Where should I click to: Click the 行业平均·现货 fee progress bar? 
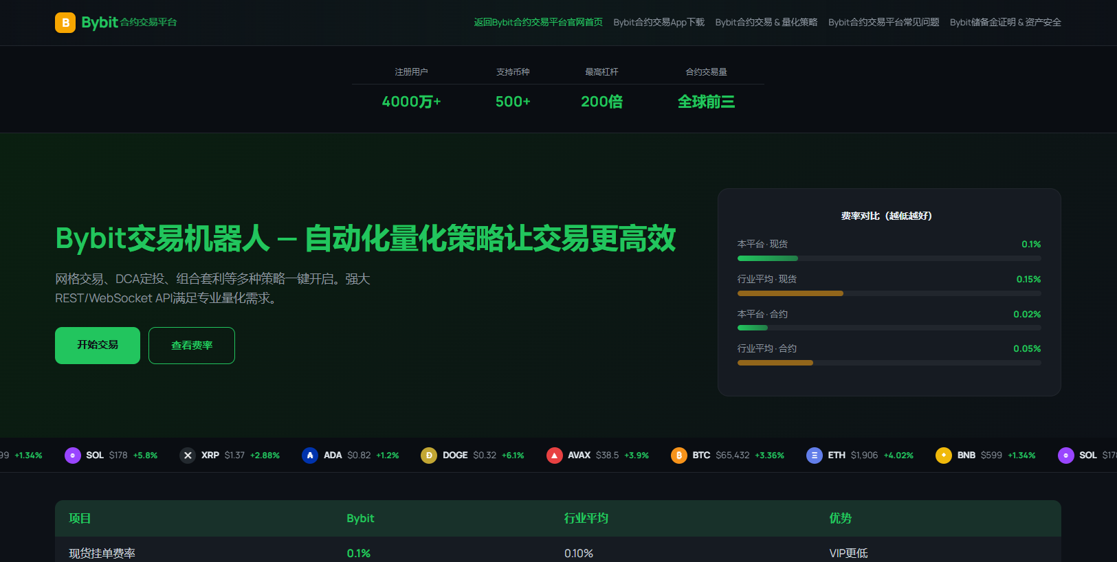[889, 293]
